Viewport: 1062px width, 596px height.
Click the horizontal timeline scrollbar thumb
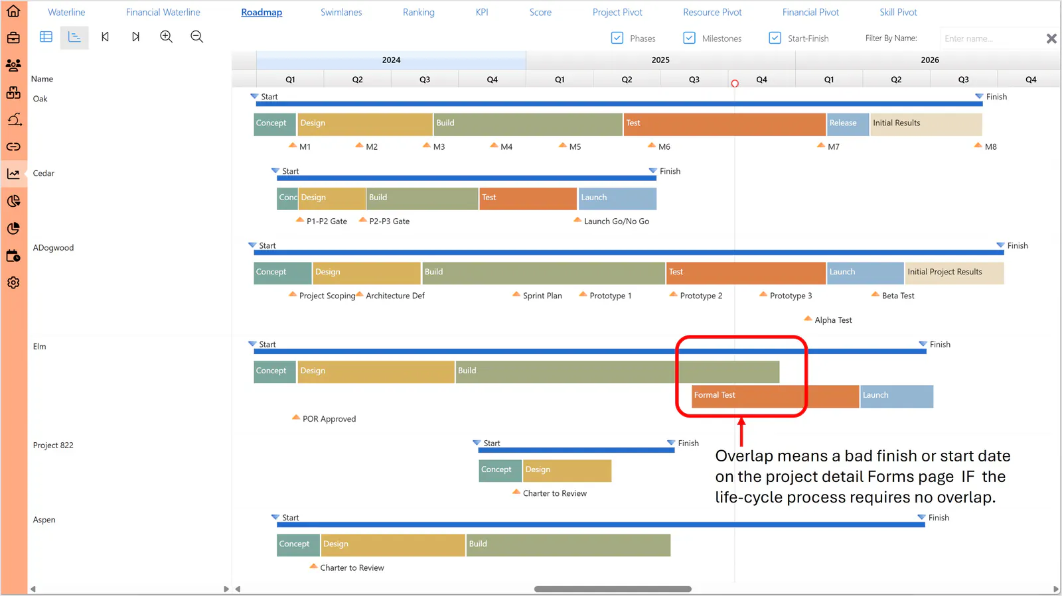(x=613, y=589)
